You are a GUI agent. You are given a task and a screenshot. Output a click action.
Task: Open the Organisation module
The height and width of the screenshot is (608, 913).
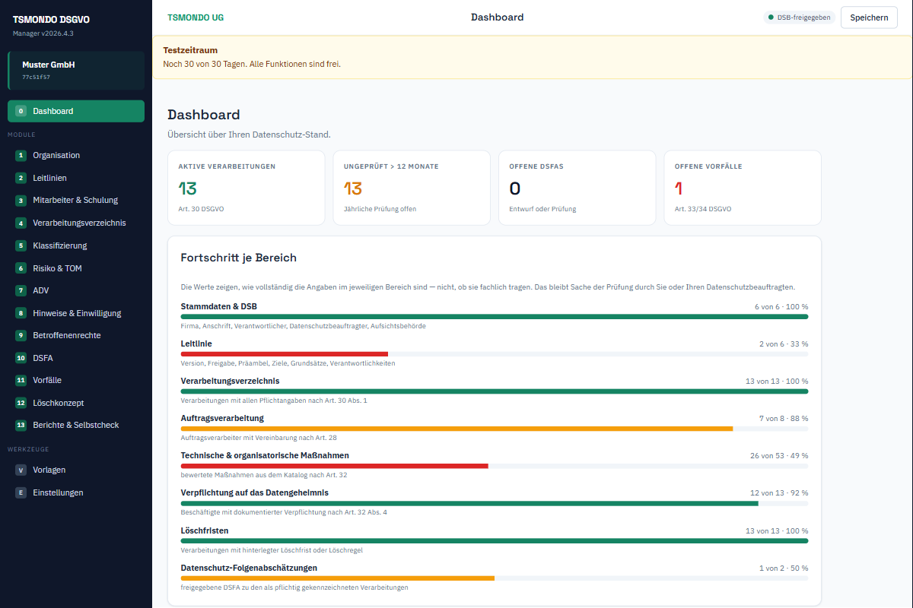76,155
